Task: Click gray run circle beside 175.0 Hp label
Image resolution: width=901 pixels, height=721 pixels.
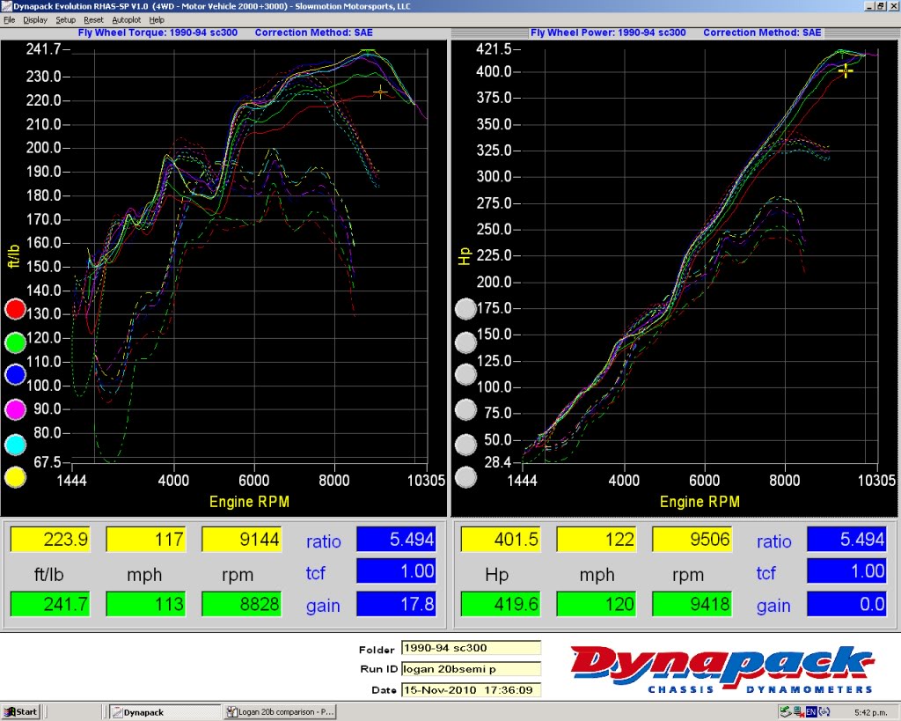Action: point(465,309)
